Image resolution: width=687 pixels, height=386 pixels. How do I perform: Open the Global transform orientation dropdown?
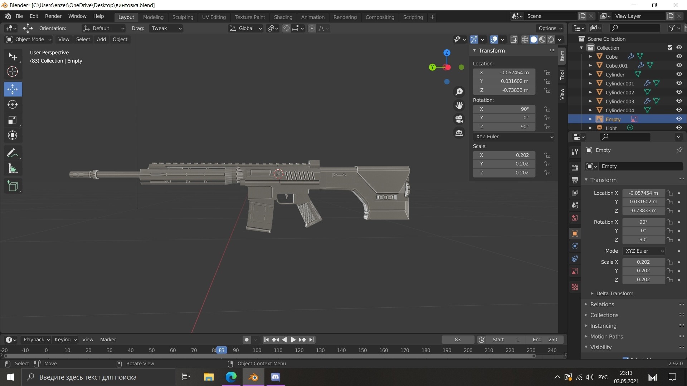tap(245, 28)
